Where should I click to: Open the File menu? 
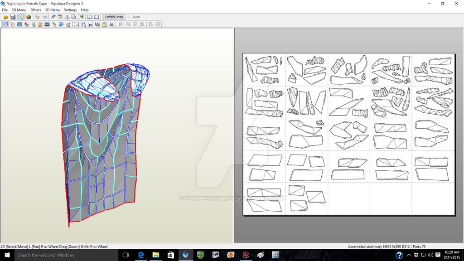tap(5, 10)
